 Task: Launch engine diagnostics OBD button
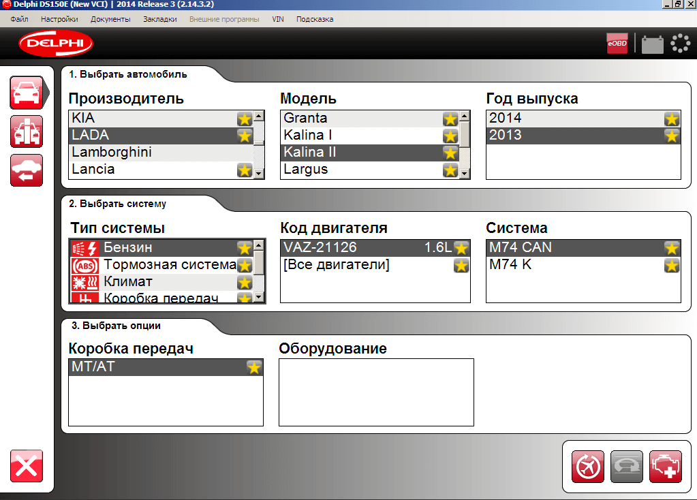tap(666, 467)
